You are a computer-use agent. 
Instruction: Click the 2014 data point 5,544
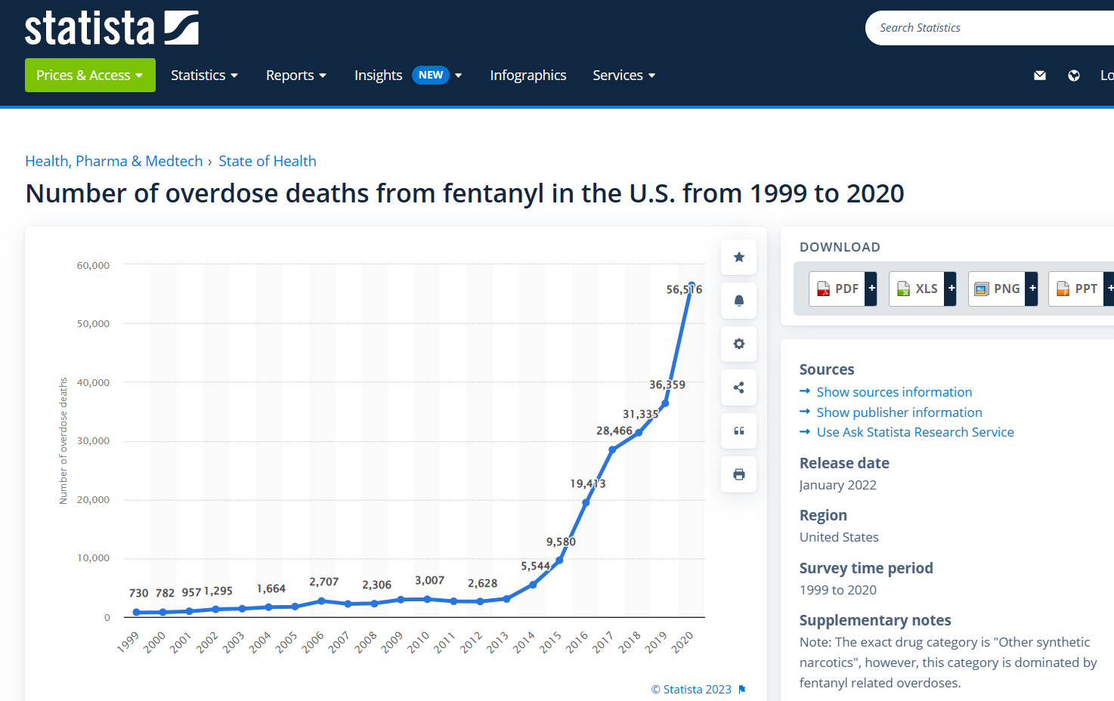pyautogui.click(x=533, y=584)
